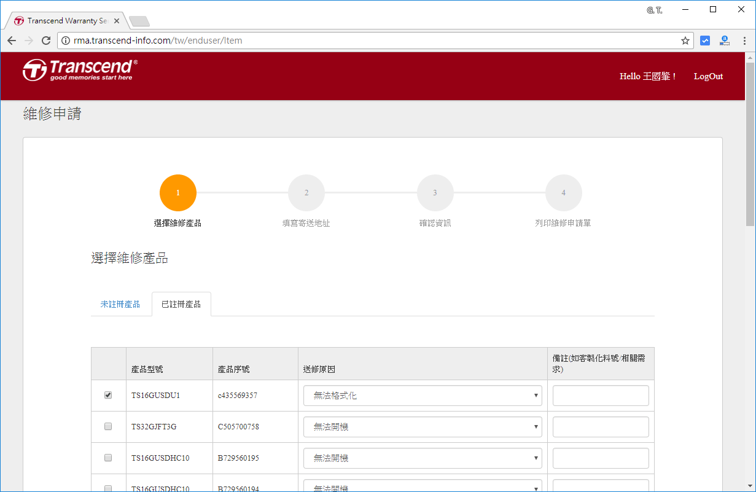The image size is (756, 492).
Task: Expand repair reason dropdown for TS32GJFT3G
Action: [x=423, y=427]
